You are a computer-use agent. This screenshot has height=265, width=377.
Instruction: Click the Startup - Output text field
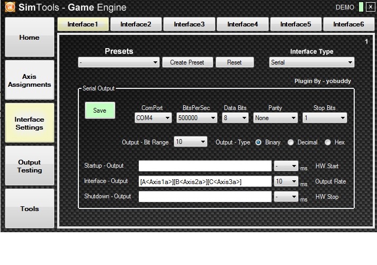[205, 166]
